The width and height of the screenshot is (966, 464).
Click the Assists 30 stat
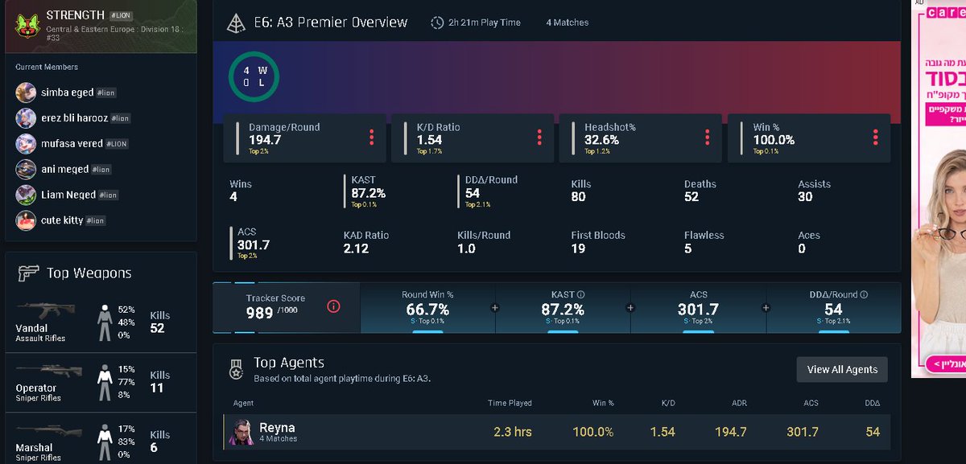click(814, 191)
